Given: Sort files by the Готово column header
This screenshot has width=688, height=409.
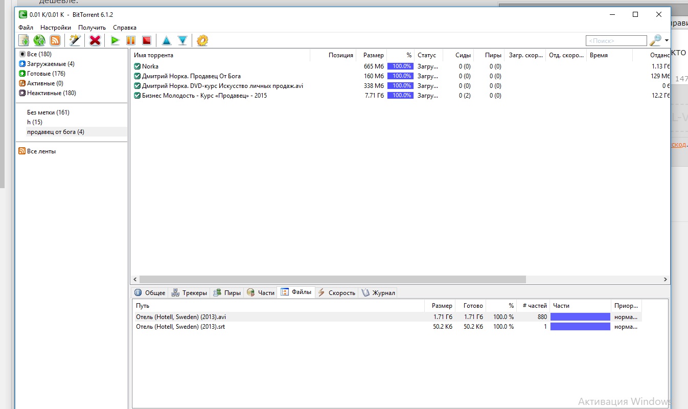Looking at the screenshot, I should [471, 306].
